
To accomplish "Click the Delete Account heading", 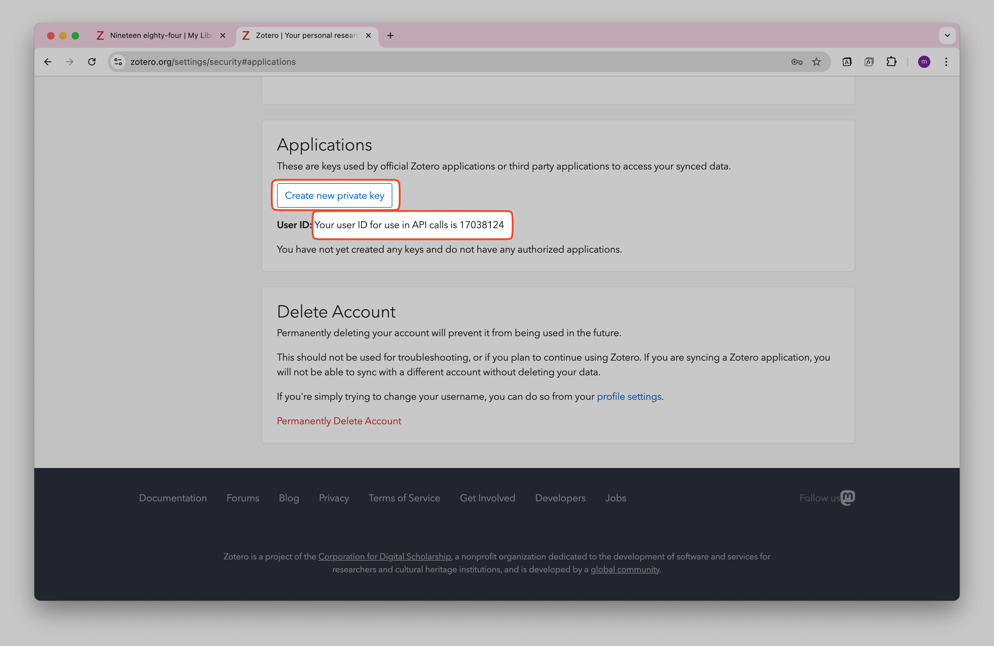I will click(x=336, y=312).
